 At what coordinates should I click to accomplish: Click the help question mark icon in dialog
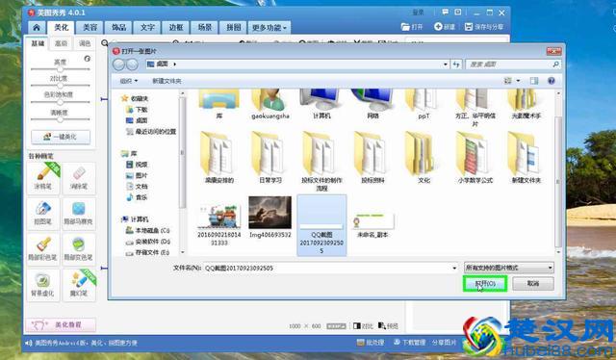coord(552,81)
